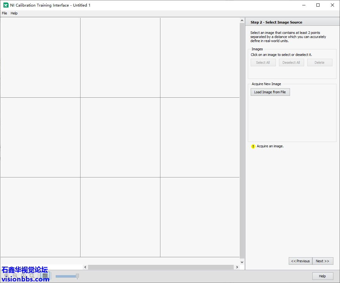Toggle the thumbnail grid view icon

click(x=45, y=276)
